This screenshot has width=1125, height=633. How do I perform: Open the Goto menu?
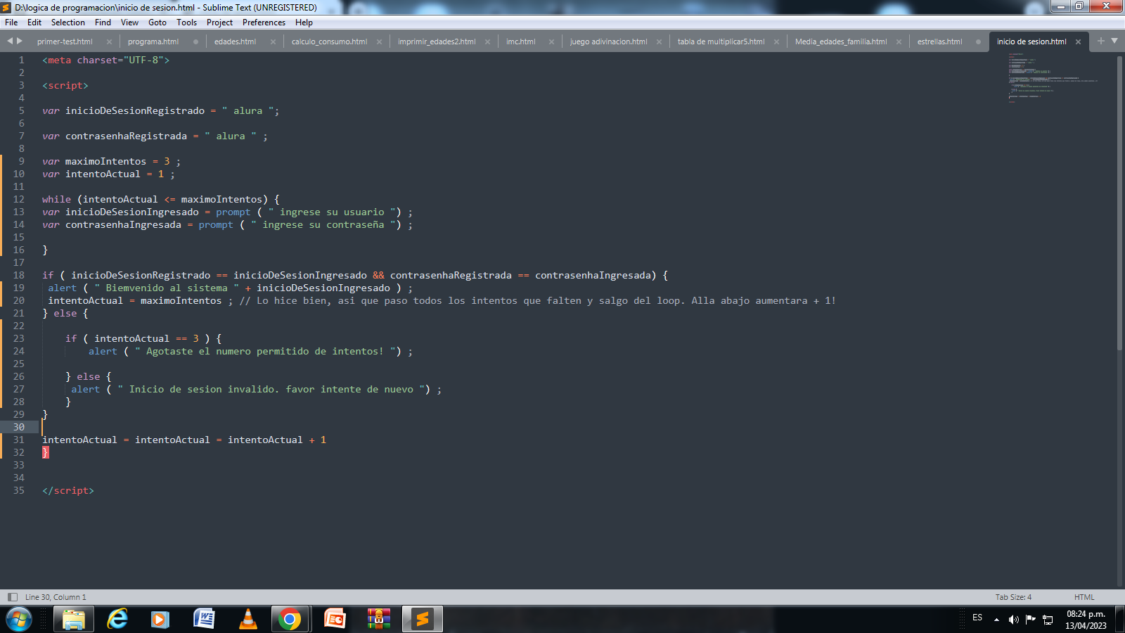coord(157,23)
